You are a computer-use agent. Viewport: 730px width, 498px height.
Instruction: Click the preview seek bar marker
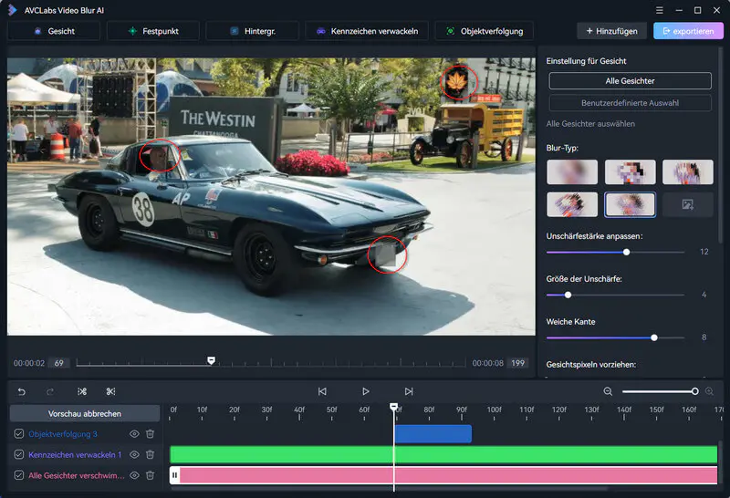pyautogui.click(x=211, y=360)
